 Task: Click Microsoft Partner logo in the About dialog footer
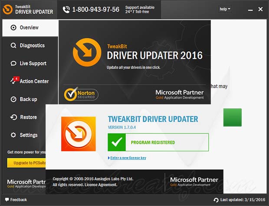click(194, 182)
